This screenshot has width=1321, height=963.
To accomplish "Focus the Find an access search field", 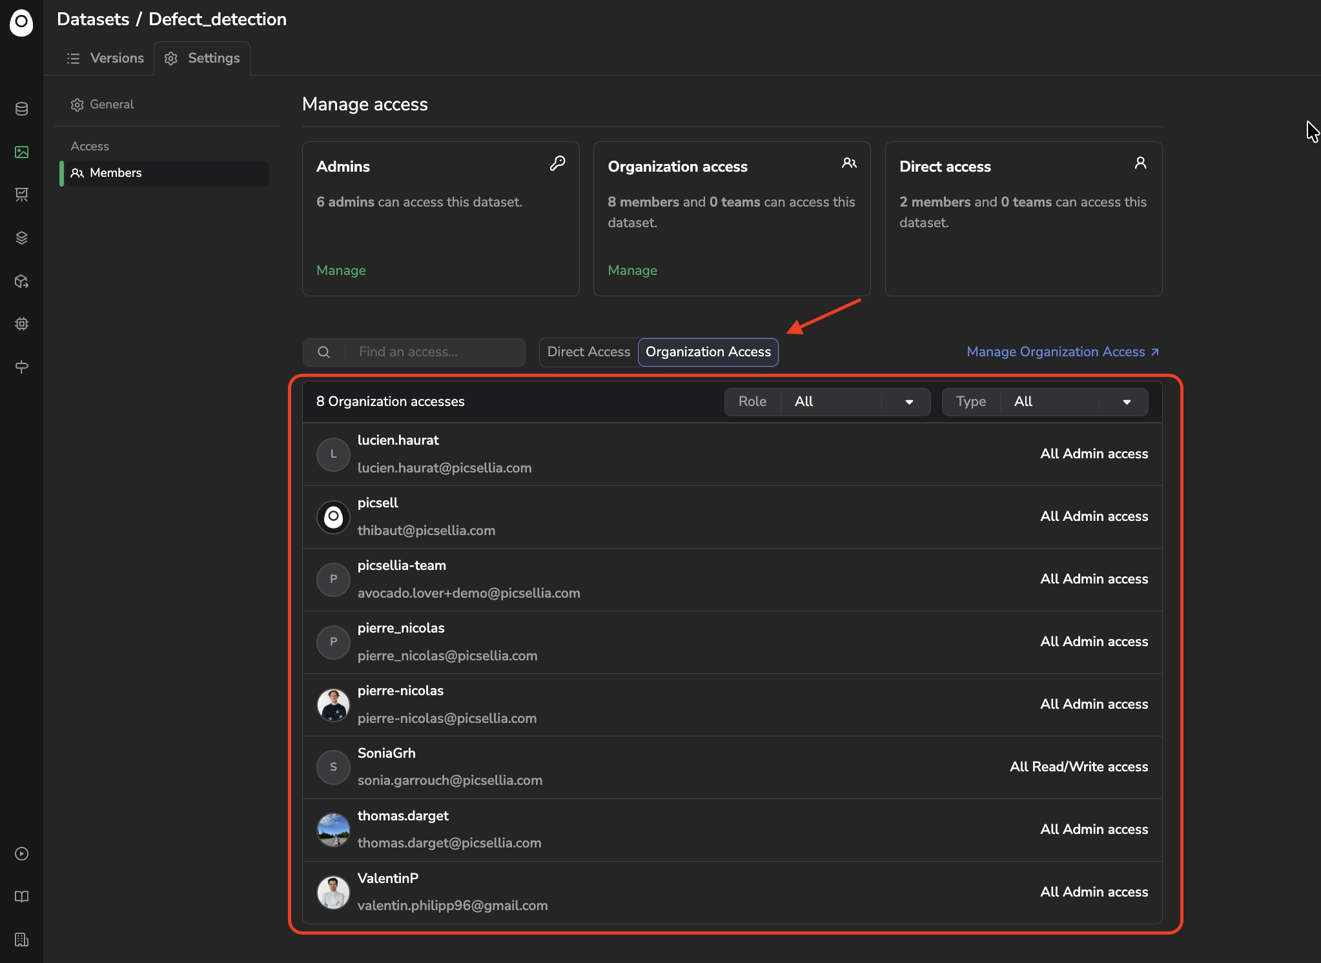I will [x=433, y=352].
